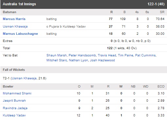The height and width of the screenshot is (120, 167).
Task: Select Travis Head player link
Action: [x=107, y=55]
